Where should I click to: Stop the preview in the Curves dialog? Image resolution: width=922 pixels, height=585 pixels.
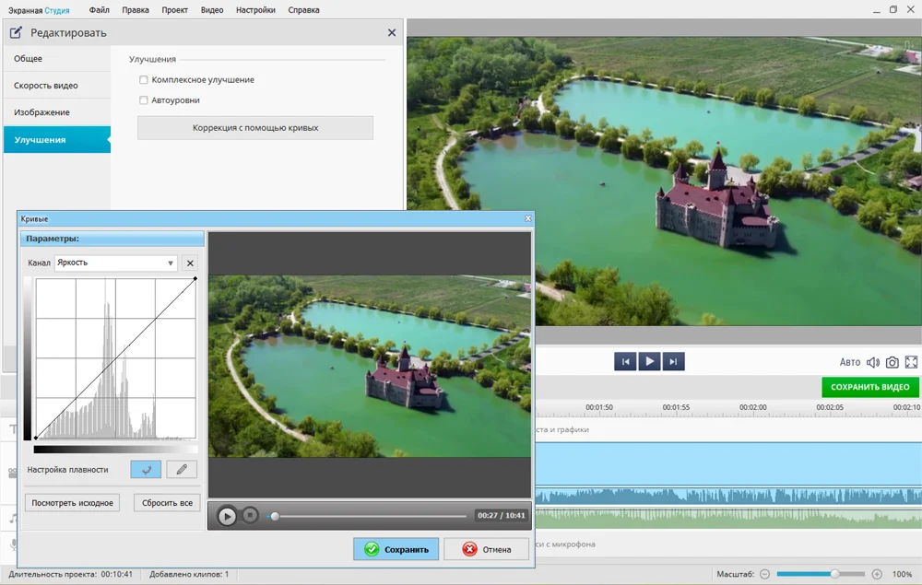tap(250, 516)
